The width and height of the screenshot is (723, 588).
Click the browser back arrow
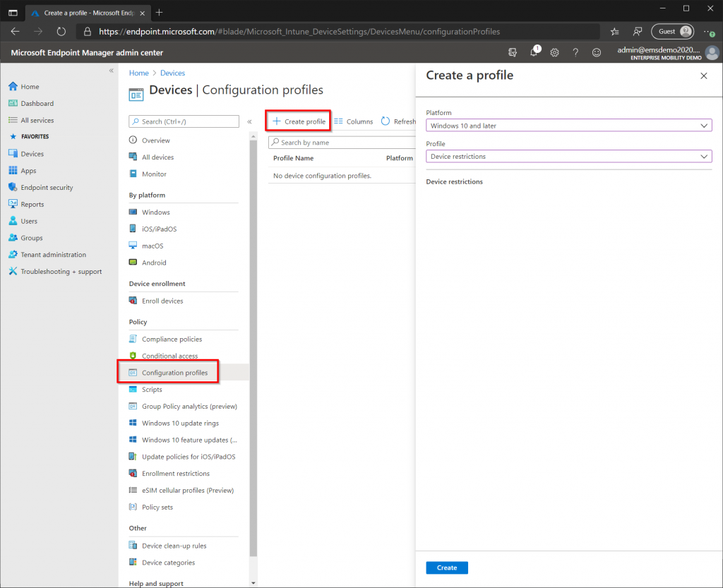(16, 31)
